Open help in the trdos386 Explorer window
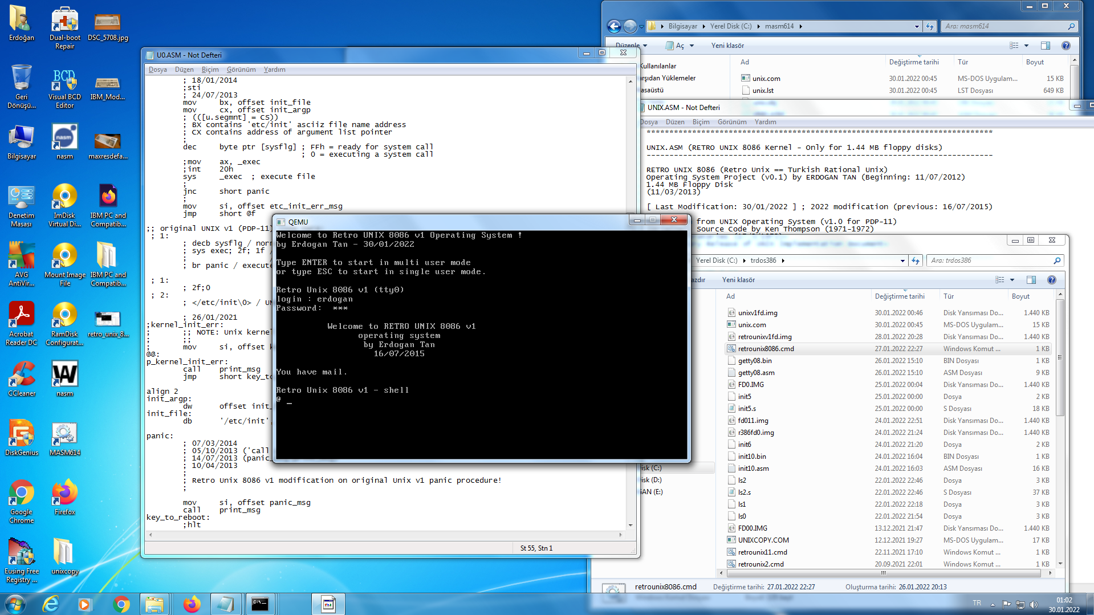The height and width of the screenshot is (615, 1094). 1052,280
